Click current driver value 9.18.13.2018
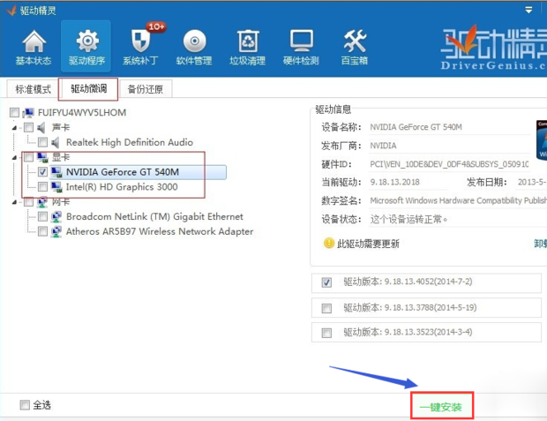Image resolution: width=547 pixels, height=421 pixels. pos(395,182)
